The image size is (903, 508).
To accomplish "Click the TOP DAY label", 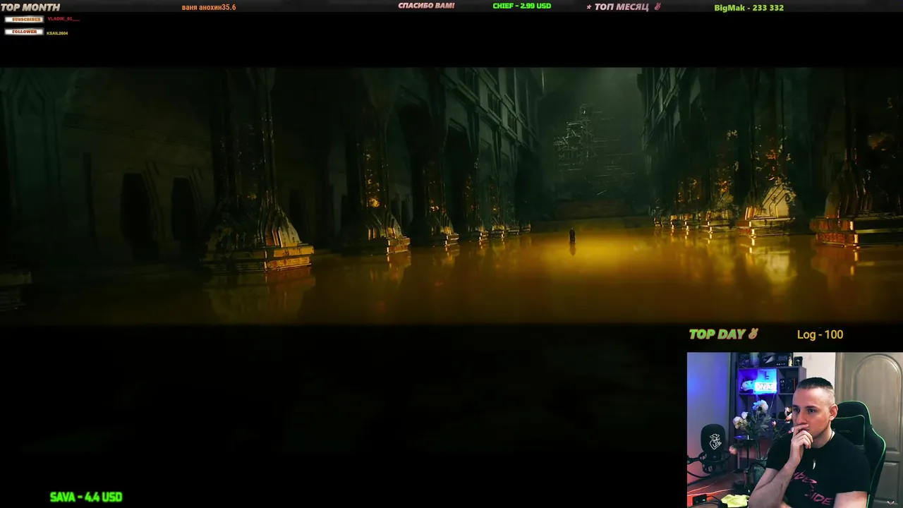I will pyautogui.click(x=717, y=334).
